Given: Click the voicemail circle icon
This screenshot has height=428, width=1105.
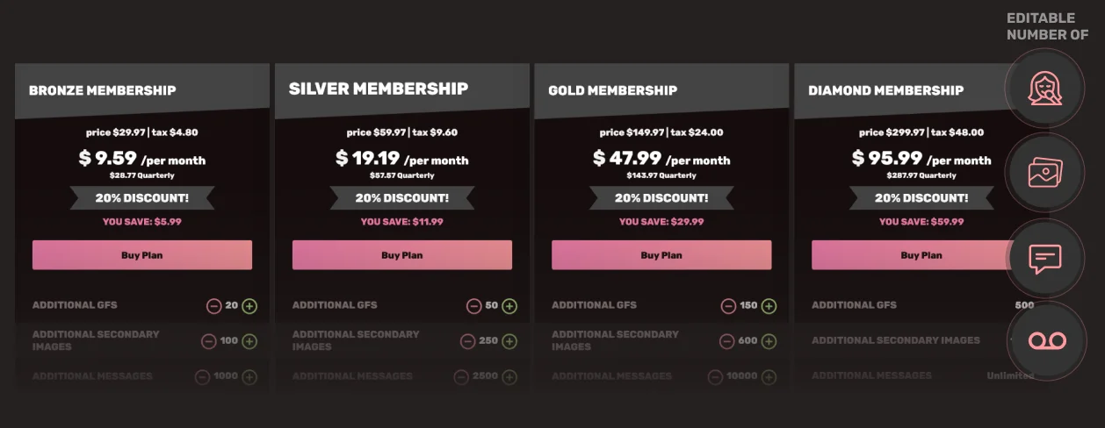Looking at the screenshot, I should click(x=1044, y=341).
